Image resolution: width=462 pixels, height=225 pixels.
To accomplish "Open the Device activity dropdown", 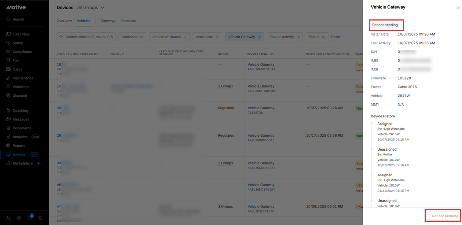I will [285, 37].
